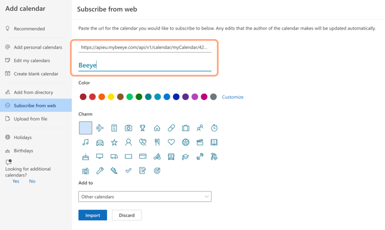Screen dimensions: 385x230
Task: Open the Holidays menu item
Action: pos(23,137)
